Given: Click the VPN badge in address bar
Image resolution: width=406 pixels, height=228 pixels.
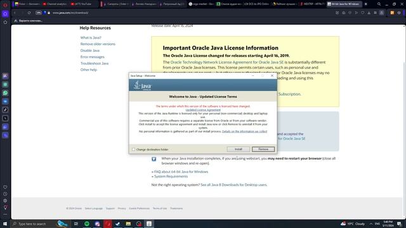Looking at the screenshot, I should coord(38,13).
